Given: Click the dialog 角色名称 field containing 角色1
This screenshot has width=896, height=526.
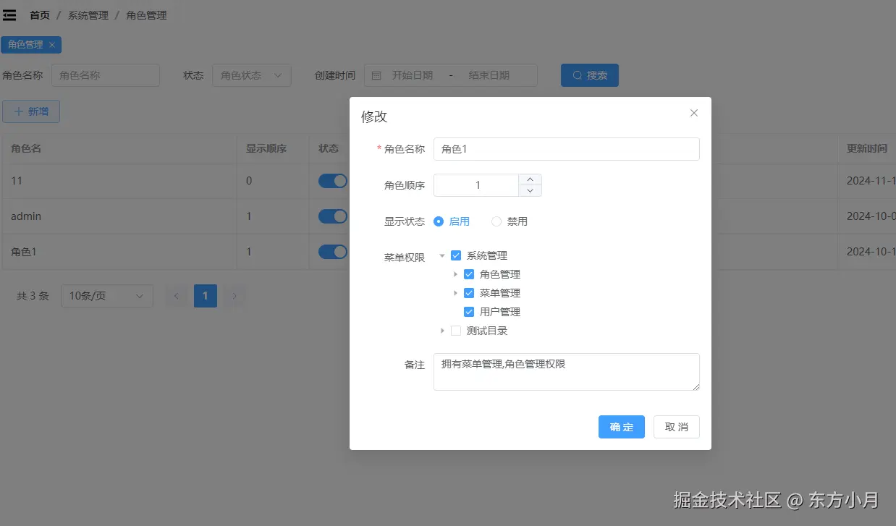Looking at the screenshot, I should click(x=567, y=149).
